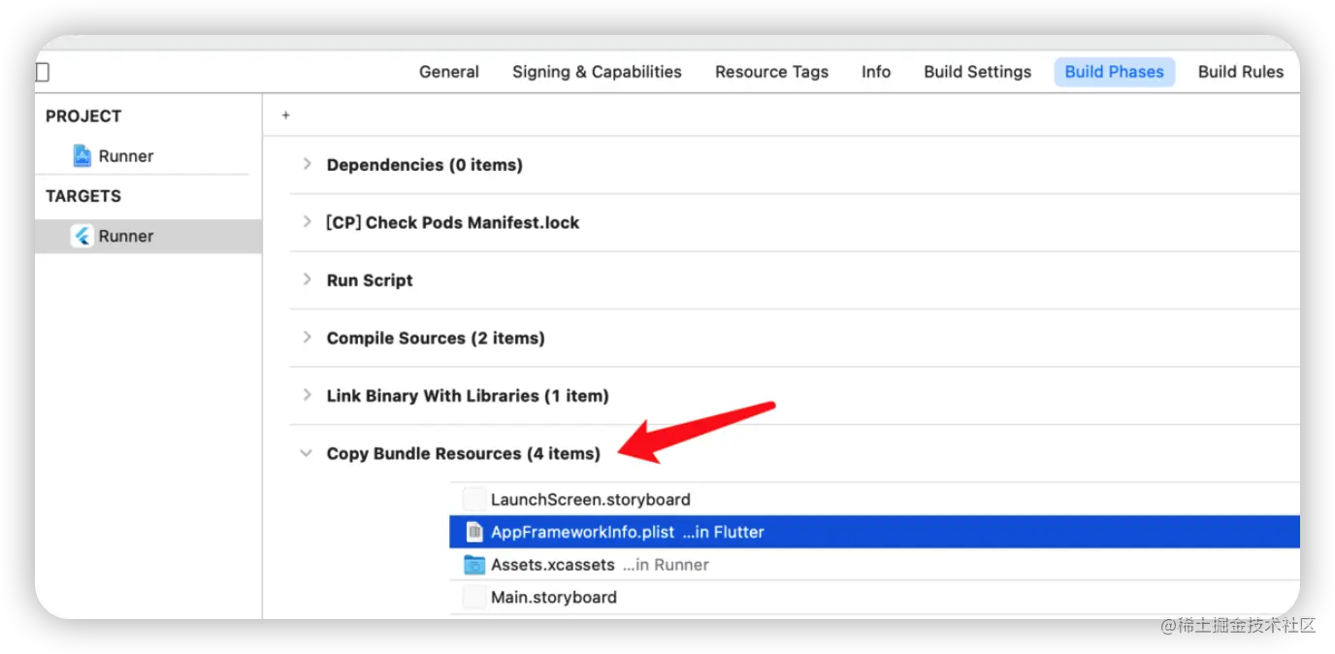Select the LaunchScreen.storyboard row
This screenshot has height=654, width=1335.
[874, 500]
